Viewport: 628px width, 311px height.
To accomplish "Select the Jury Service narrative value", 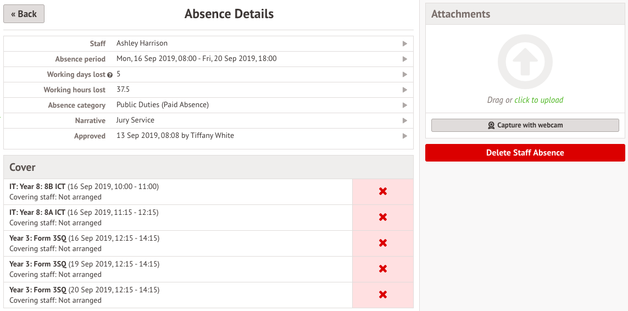I will (135, 120).
